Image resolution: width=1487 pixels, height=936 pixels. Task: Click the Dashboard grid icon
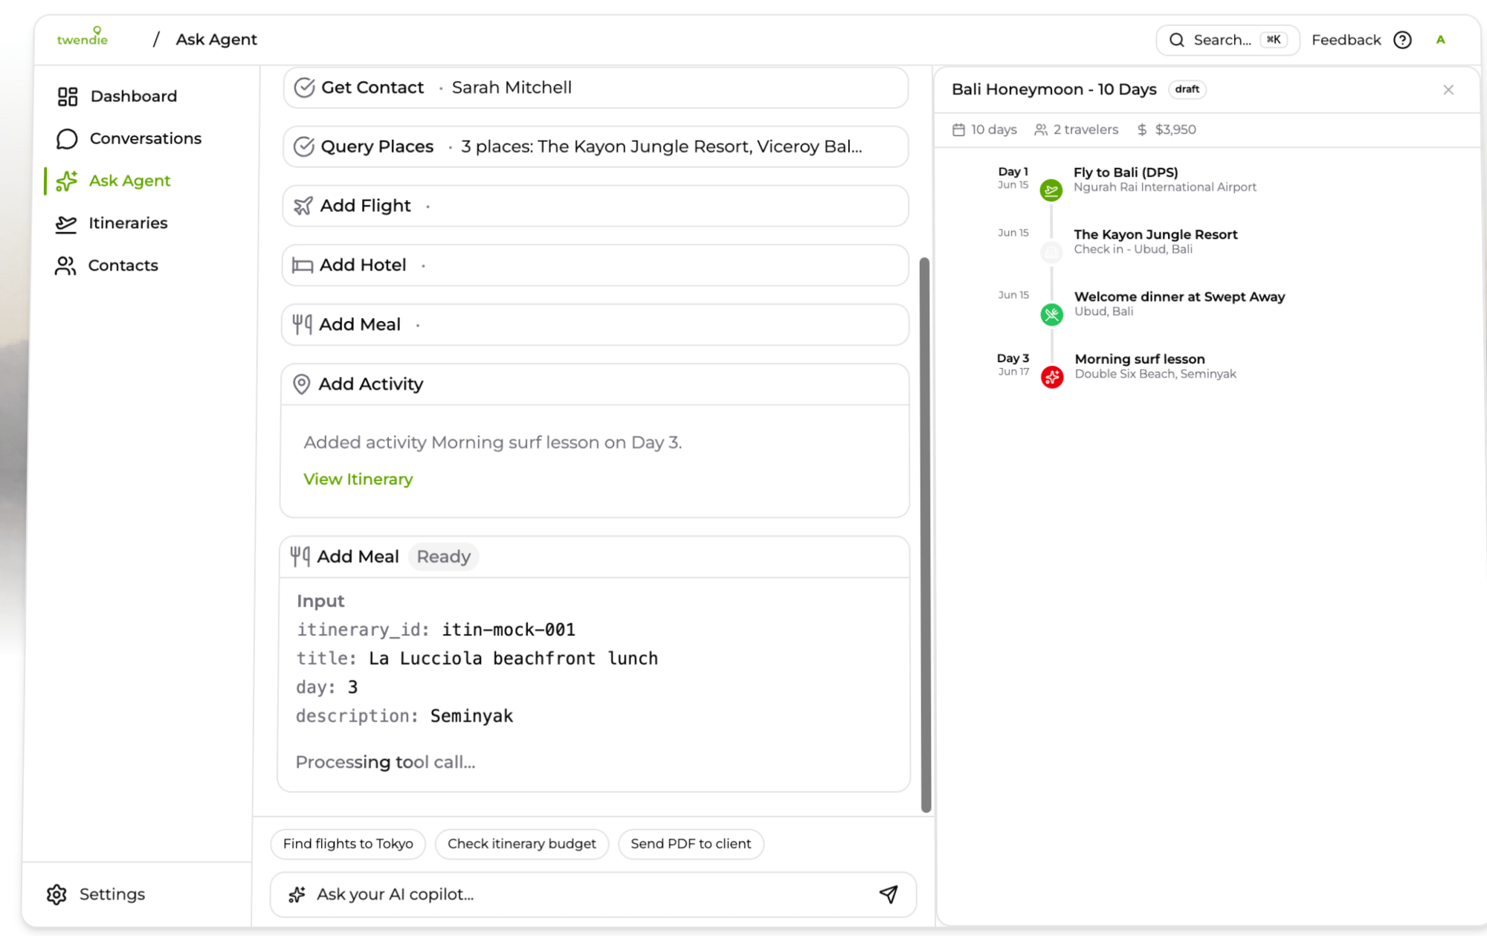(x=68, y=96)
